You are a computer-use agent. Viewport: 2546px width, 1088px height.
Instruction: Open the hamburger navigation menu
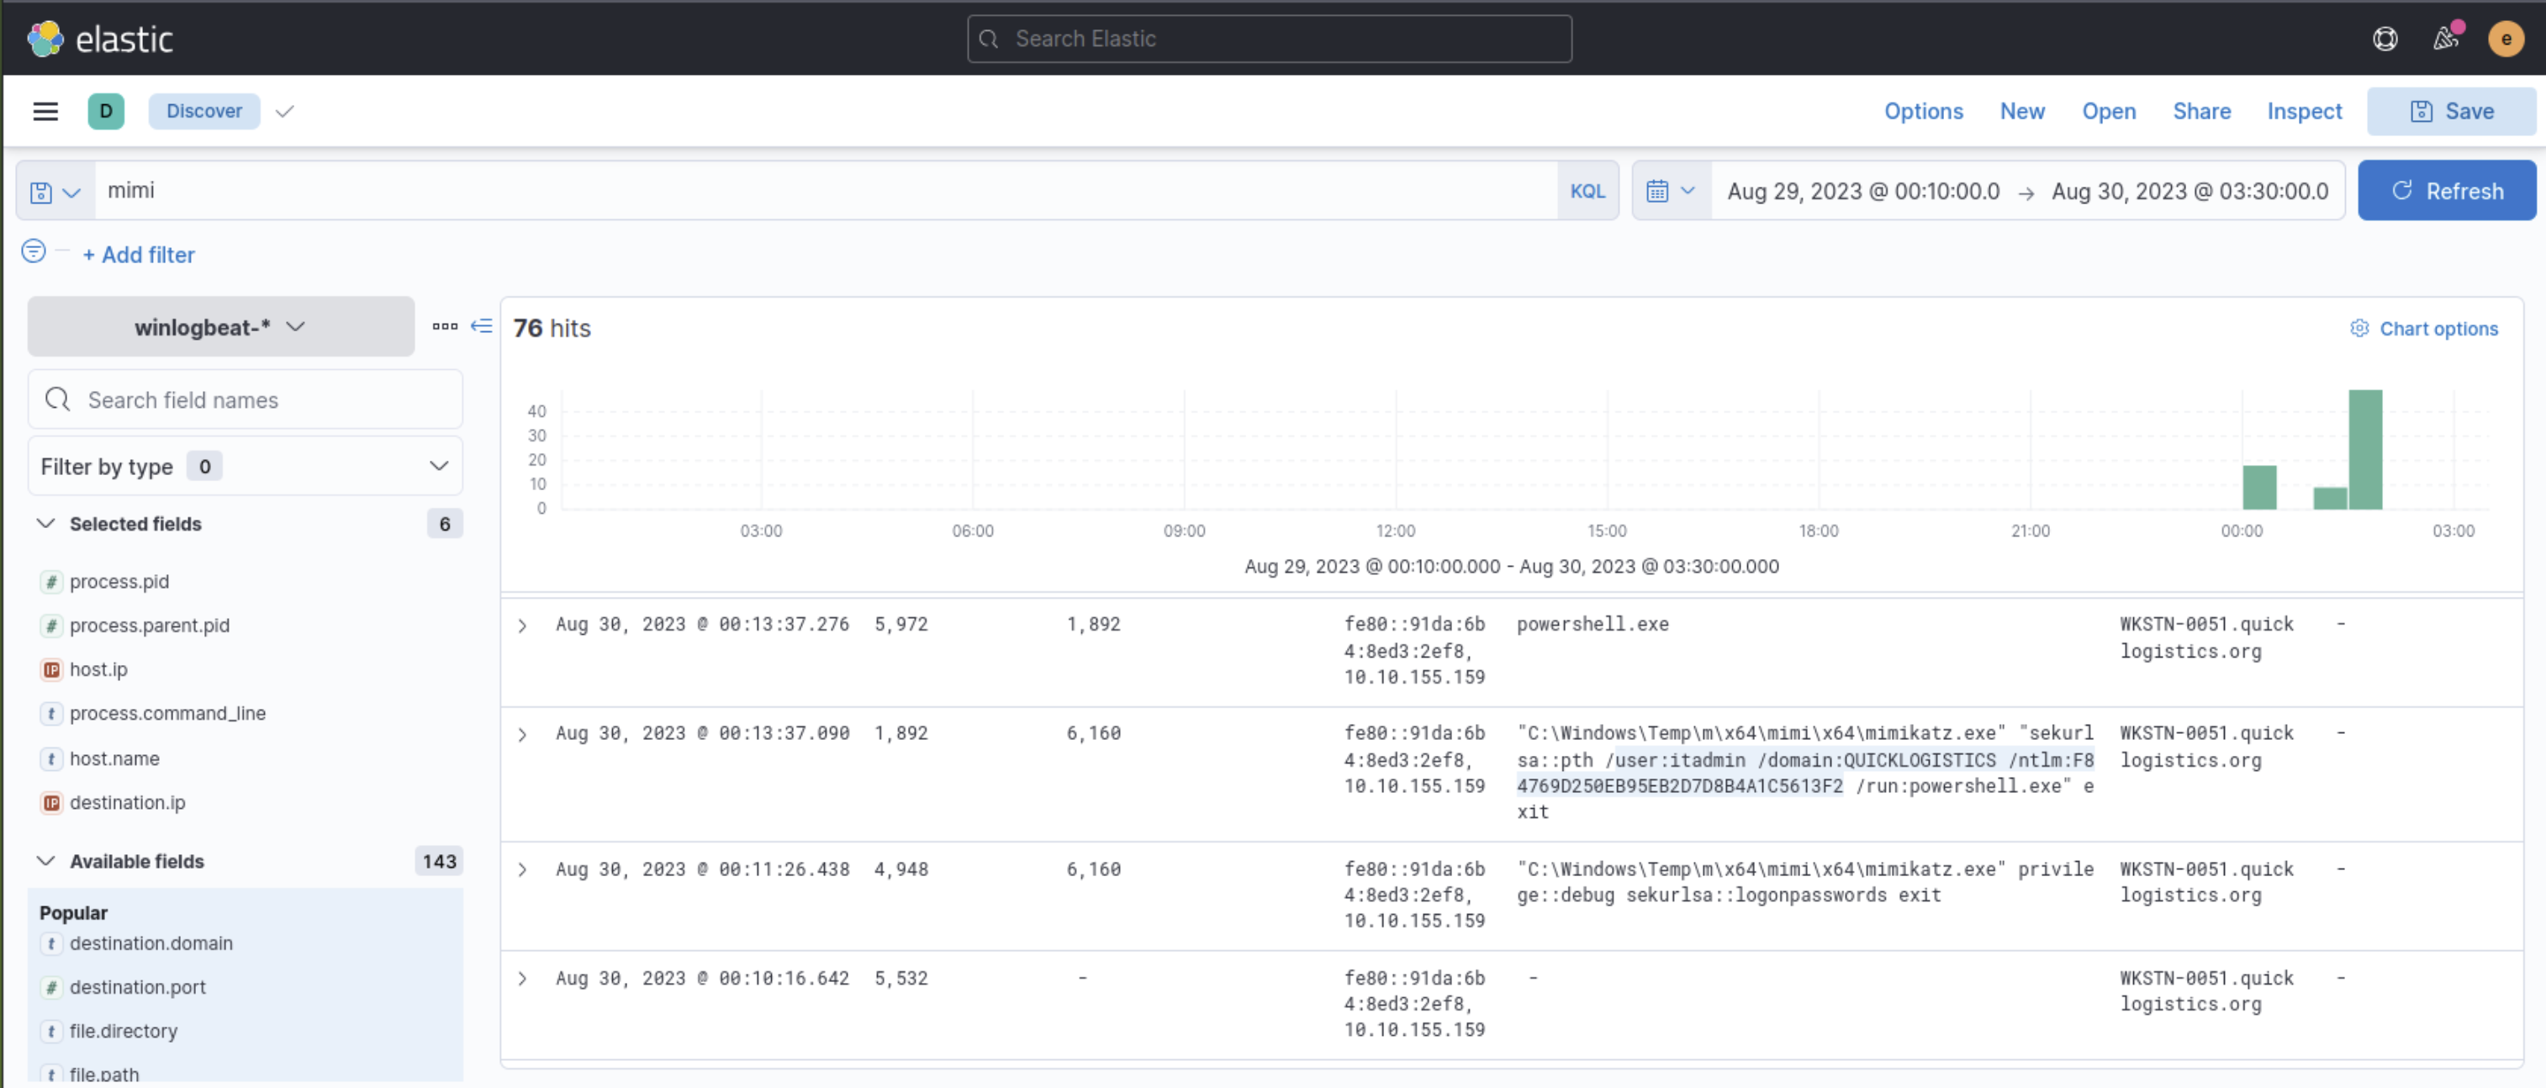pos(45,112)
